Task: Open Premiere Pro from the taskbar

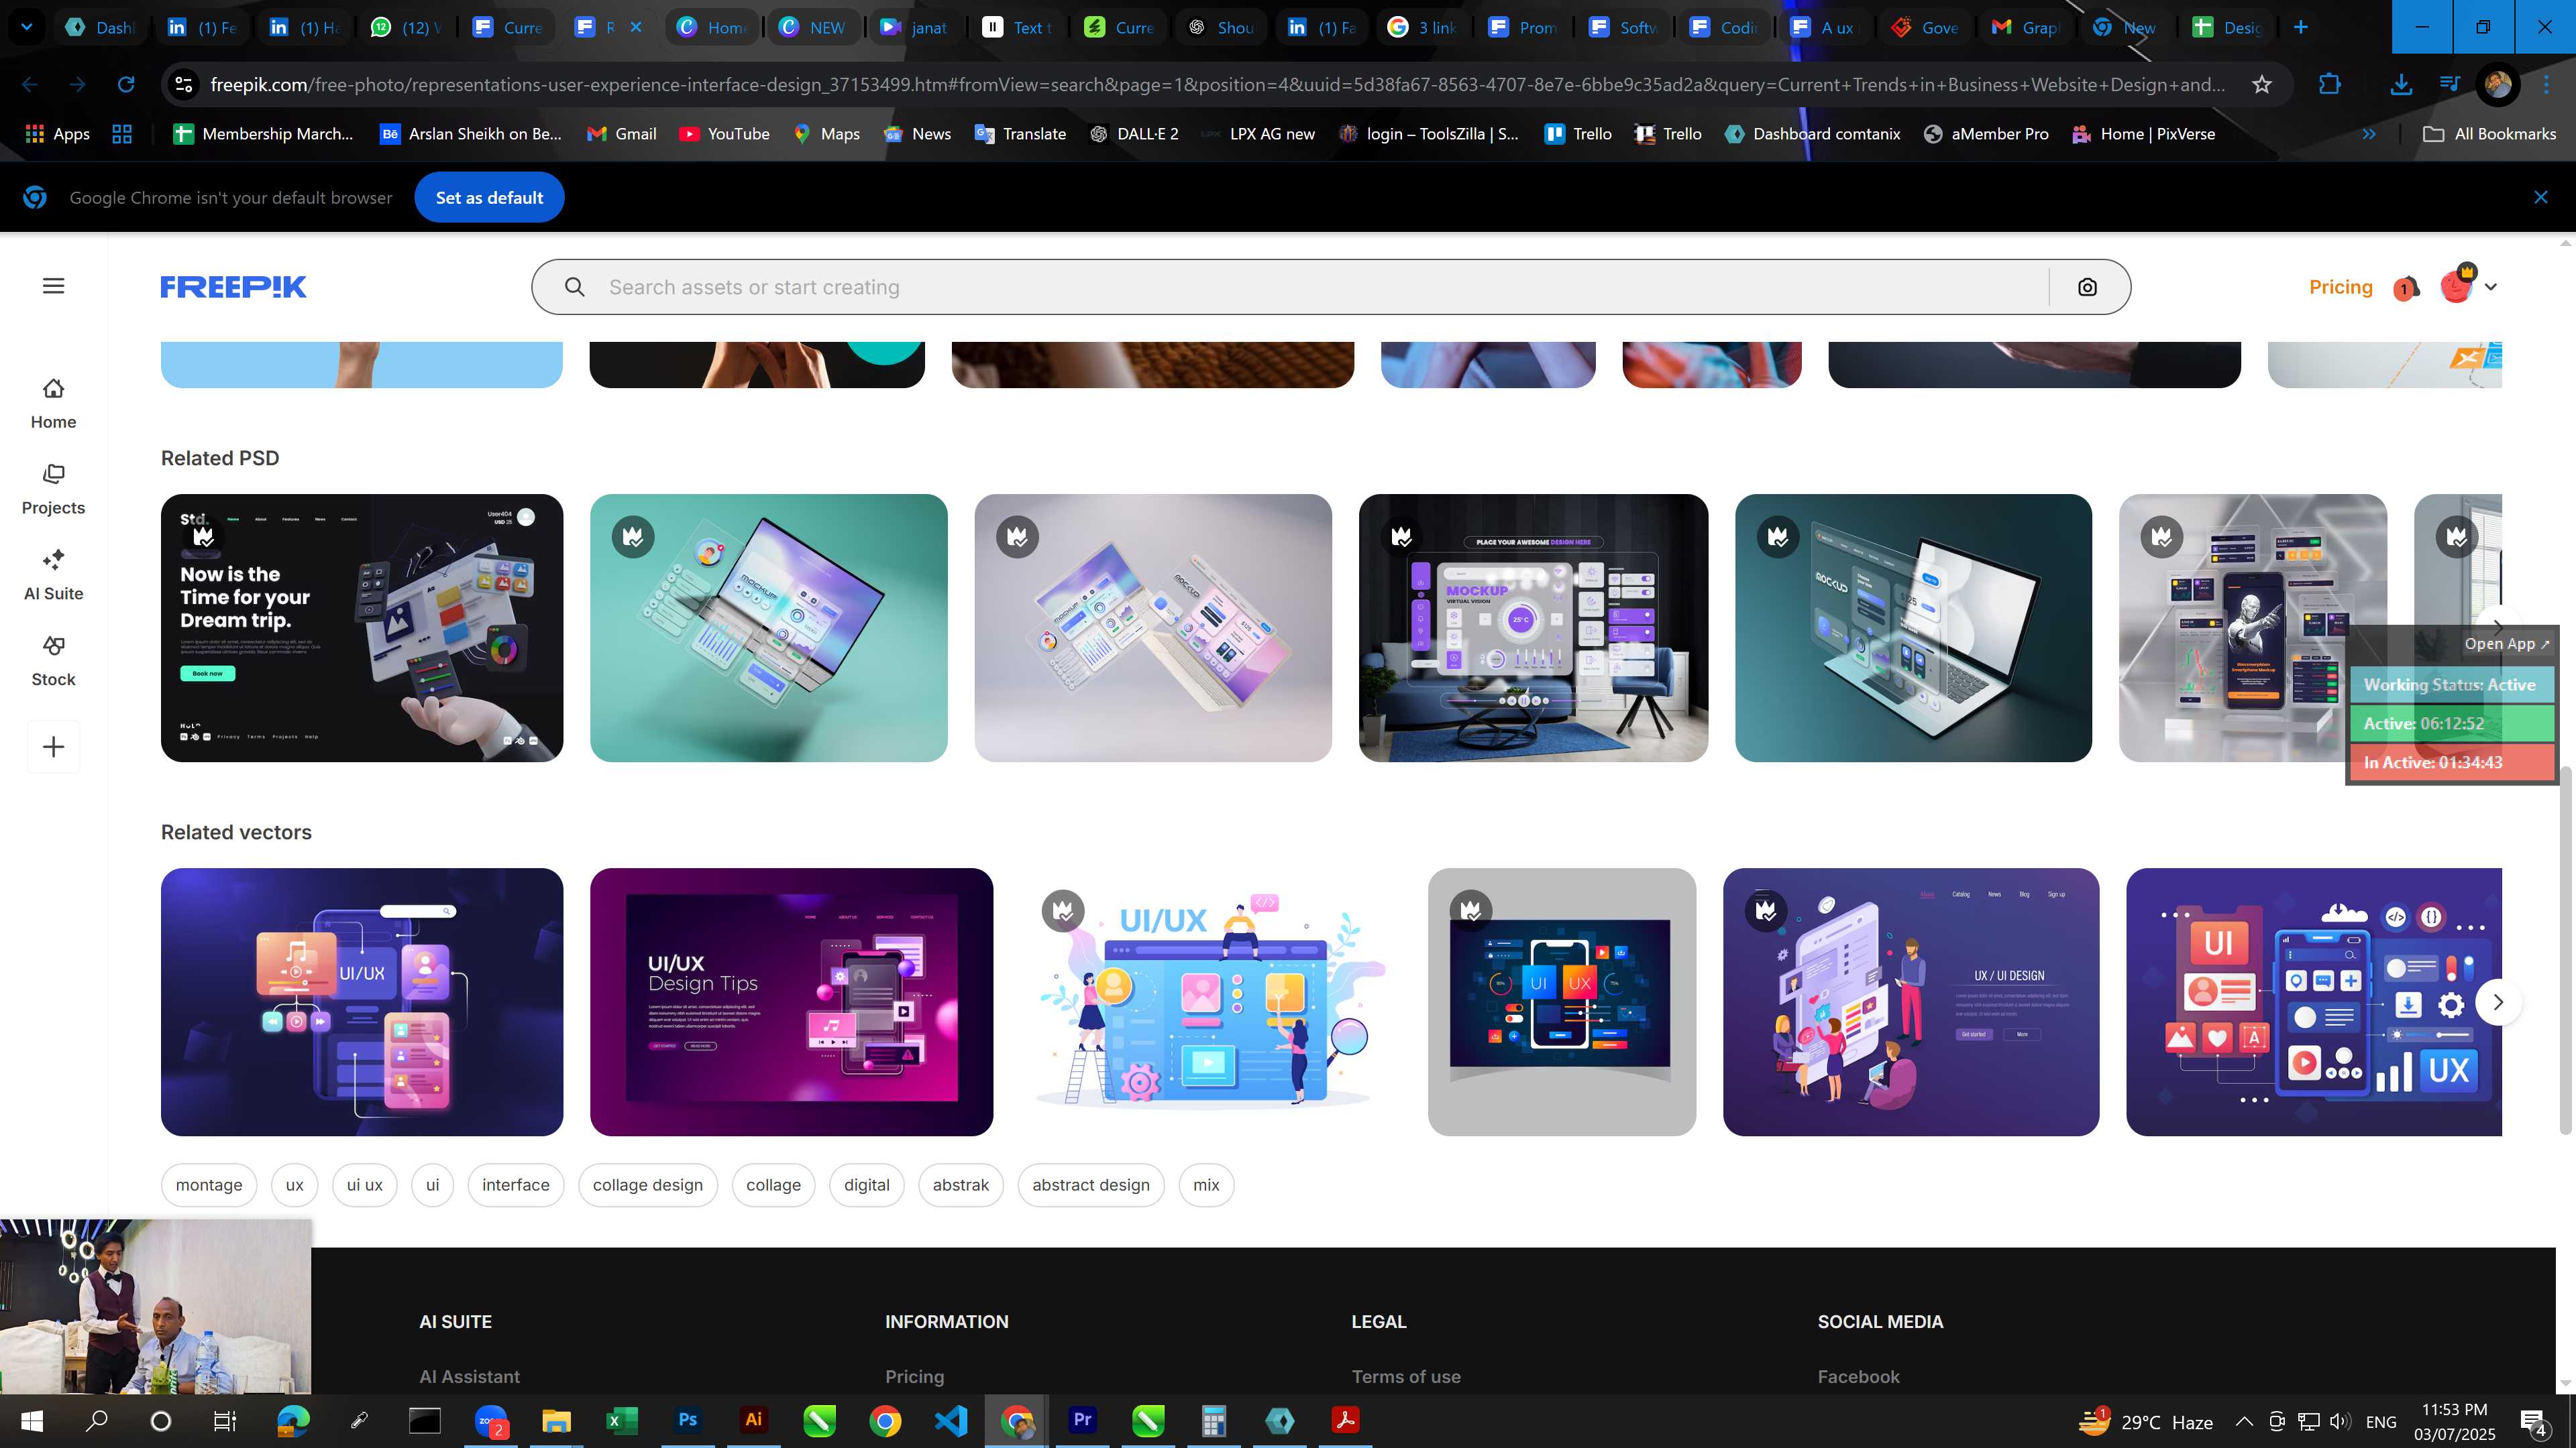Action: (x=1082, y=1420)
